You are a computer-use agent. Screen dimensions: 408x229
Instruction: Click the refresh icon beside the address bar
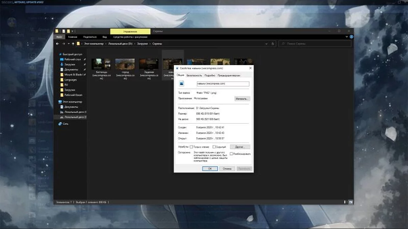pos(273,44)
